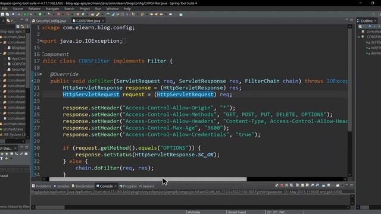
Task: Collapse the package containing BlogApp
Action: [1, 42]
